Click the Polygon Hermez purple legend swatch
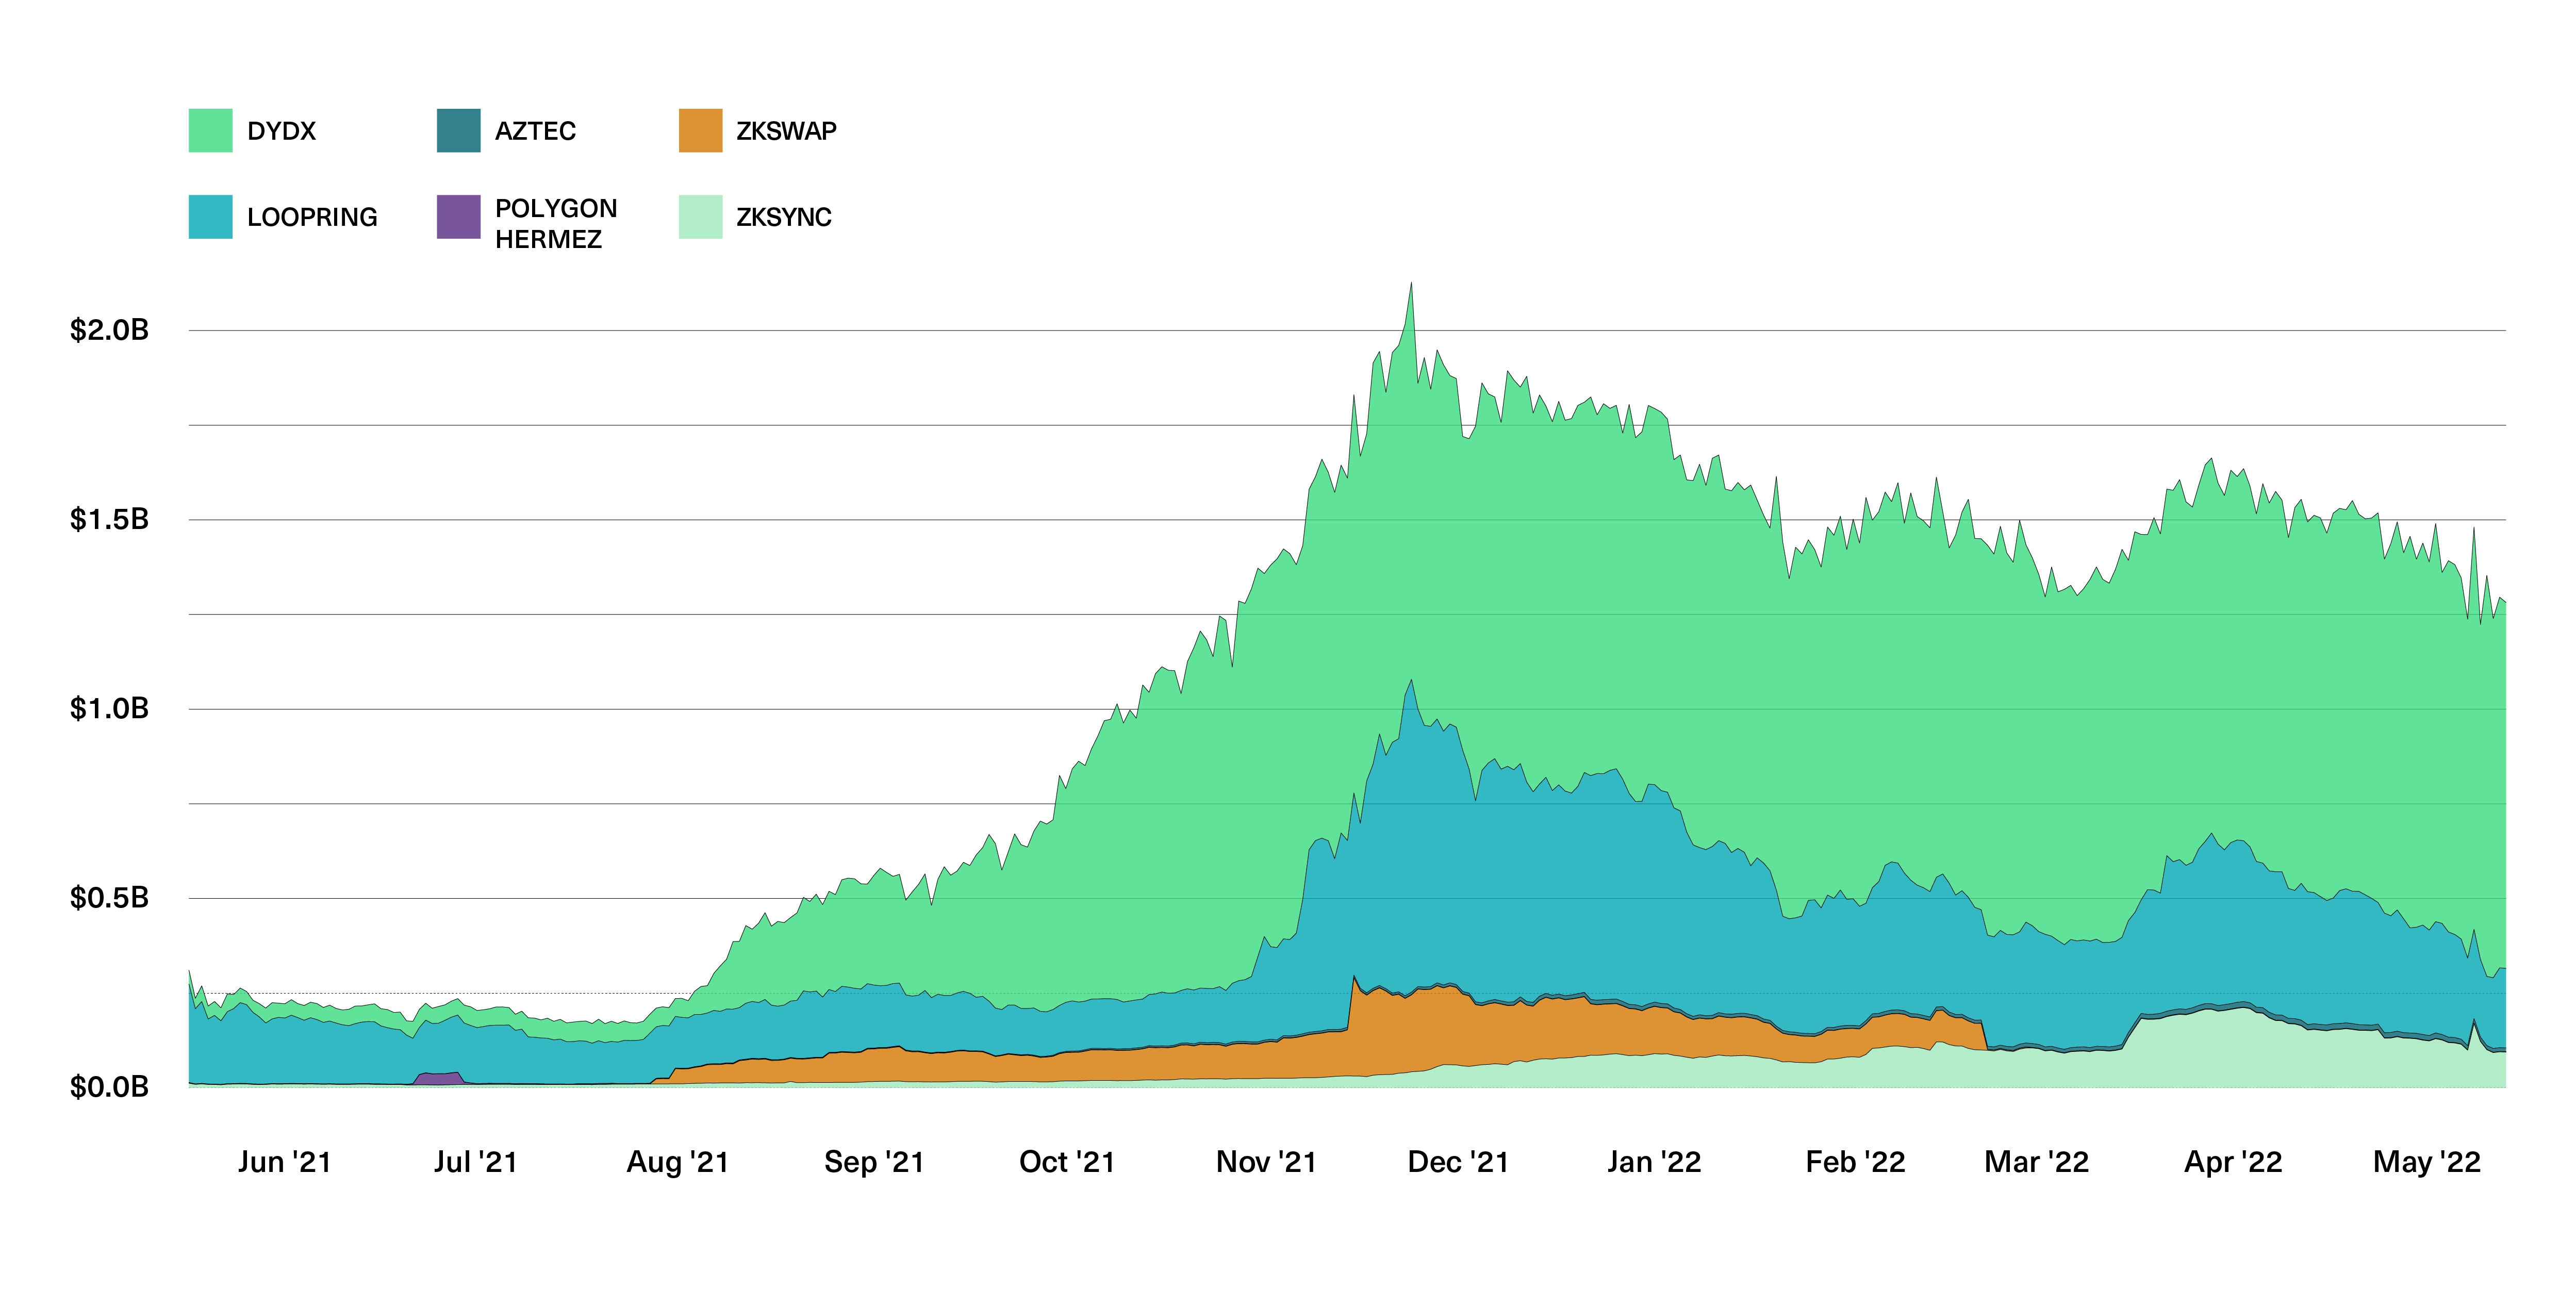The image size is (2576, 1289). tap(458, 217)
